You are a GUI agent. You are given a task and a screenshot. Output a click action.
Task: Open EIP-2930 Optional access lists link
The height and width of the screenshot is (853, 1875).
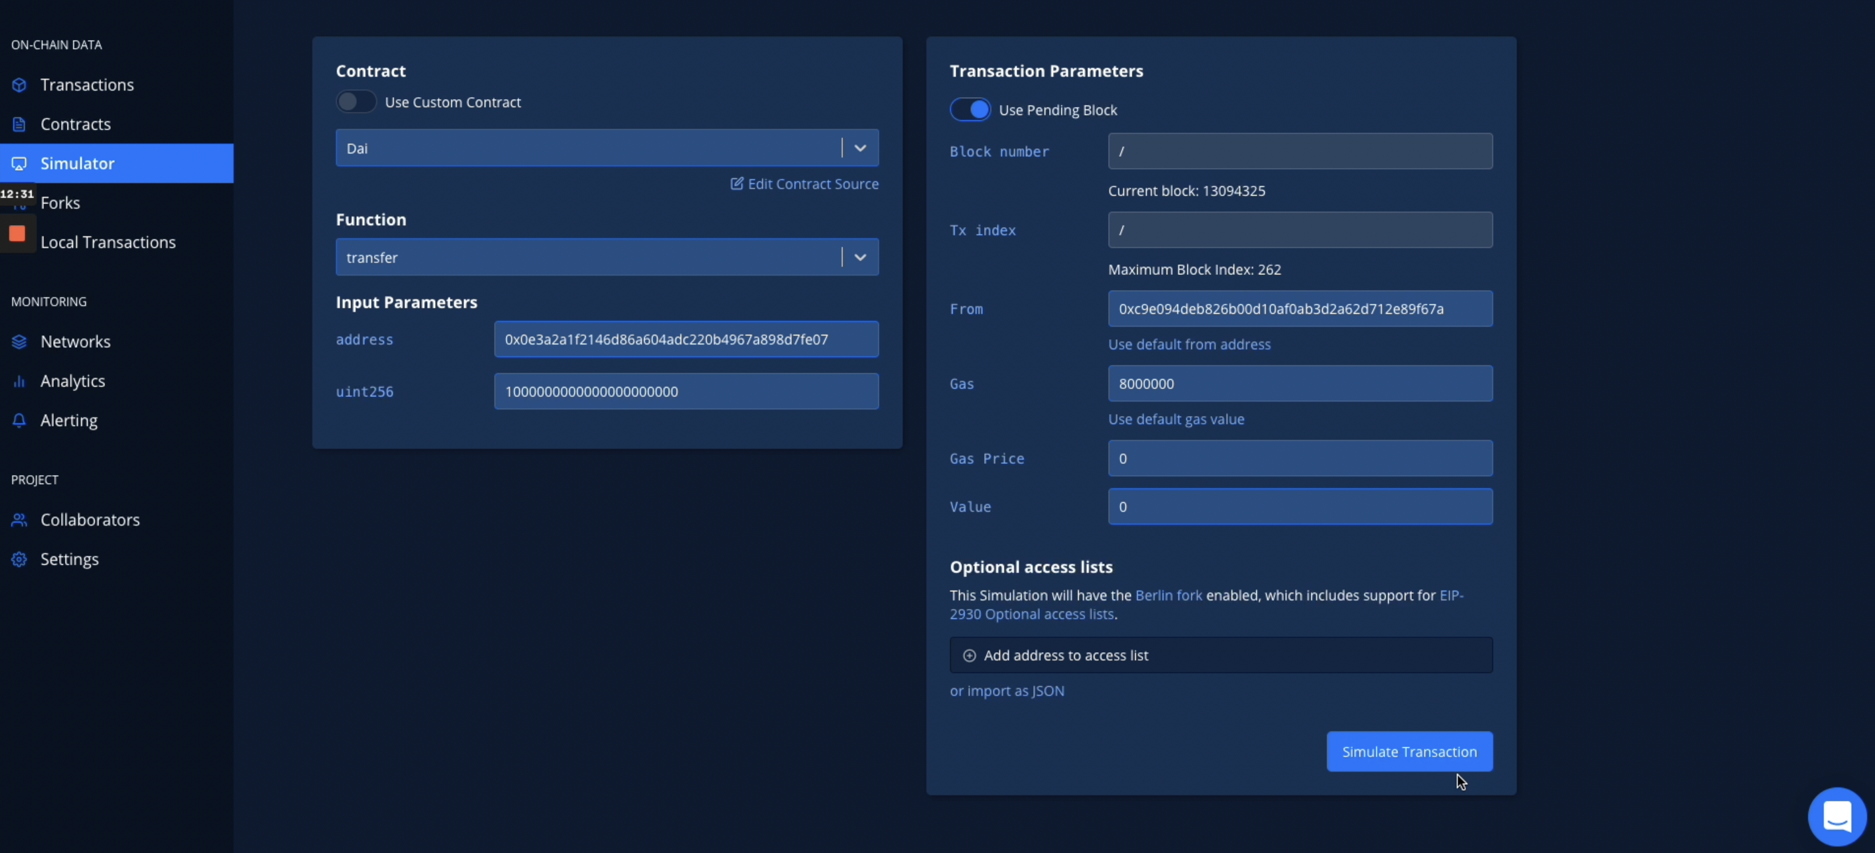(1031, 614)
